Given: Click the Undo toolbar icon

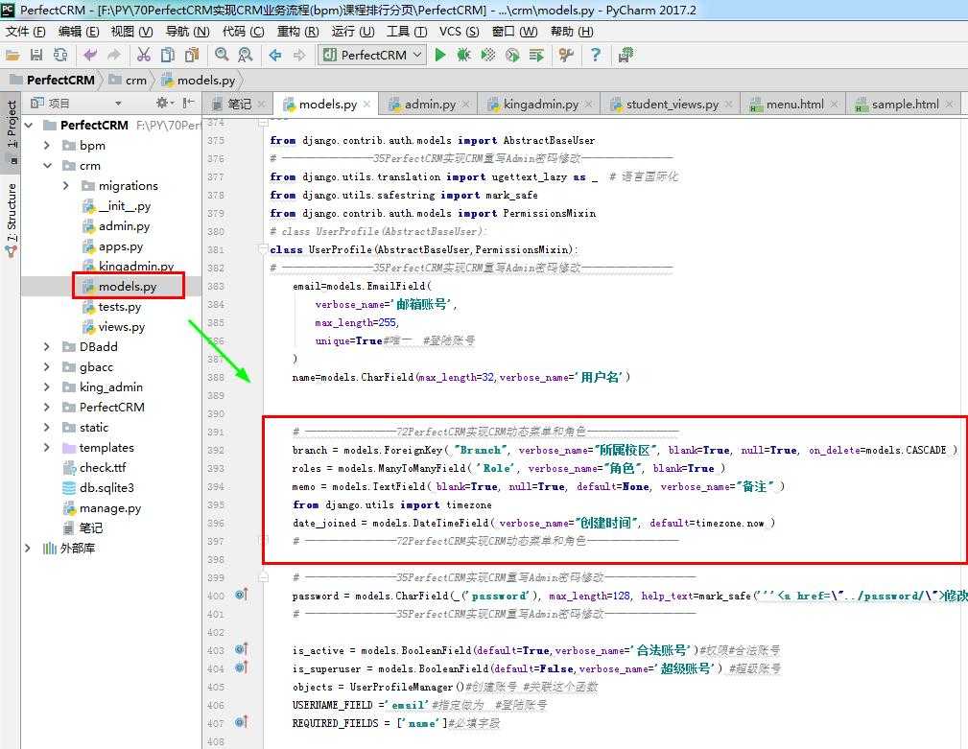Looking at the screenshot, I should [x=90, y=56].
